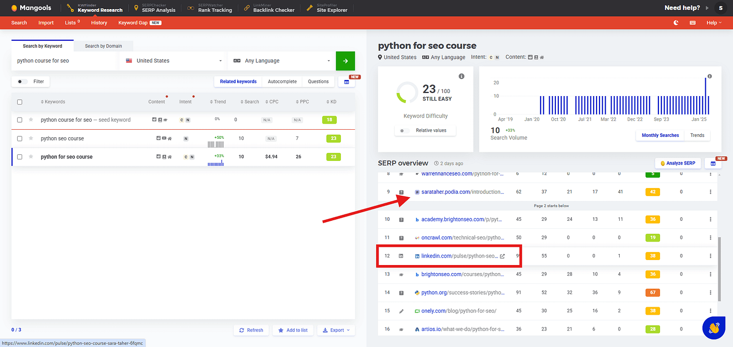This screenshot has width=733, height=347.
Task: Focus the keyword search input field
Action: pyautogui.click(x=65, y=61)
